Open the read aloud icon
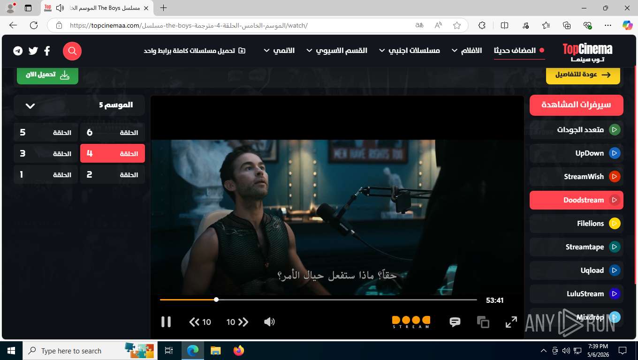 (x=438, y=25)
